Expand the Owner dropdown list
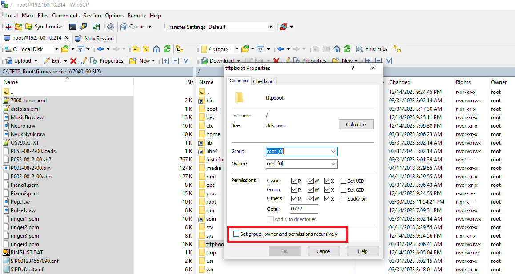The image size is (515, 274). point(333,164)
